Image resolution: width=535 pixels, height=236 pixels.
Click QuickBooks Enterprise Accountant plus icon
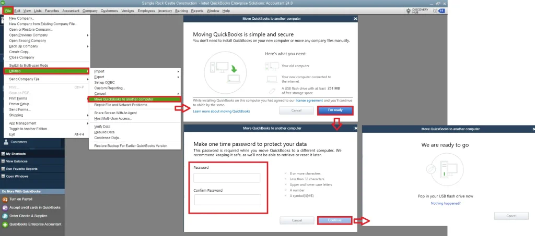click(x=5, y=225)
